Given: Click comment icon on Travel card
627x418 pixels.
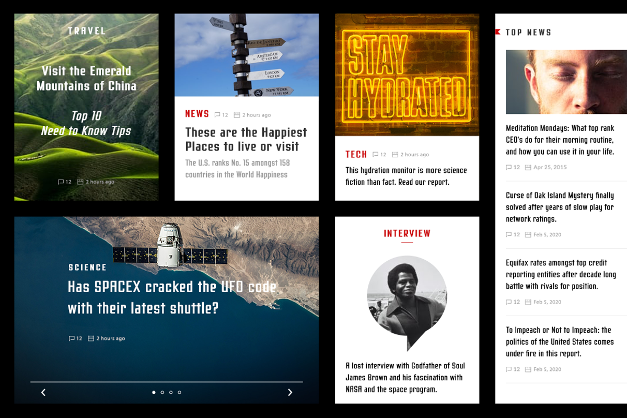Looking at the screenshot, I should pyautogui.click(x=61, y=182).
